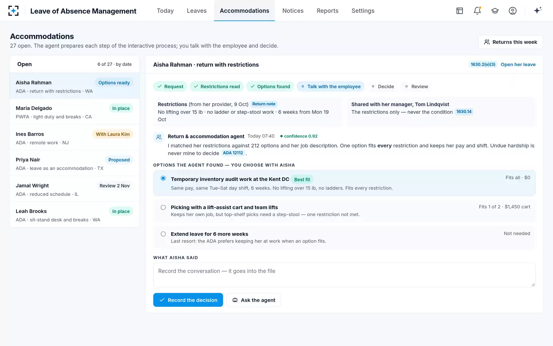
Task: Go to the Decide step
Action: tap(382, 86)
